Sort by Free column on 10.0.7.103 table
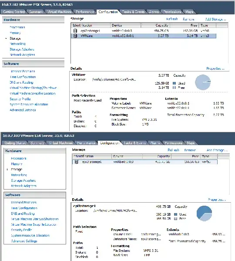235x261 pixels. [186, 156]
